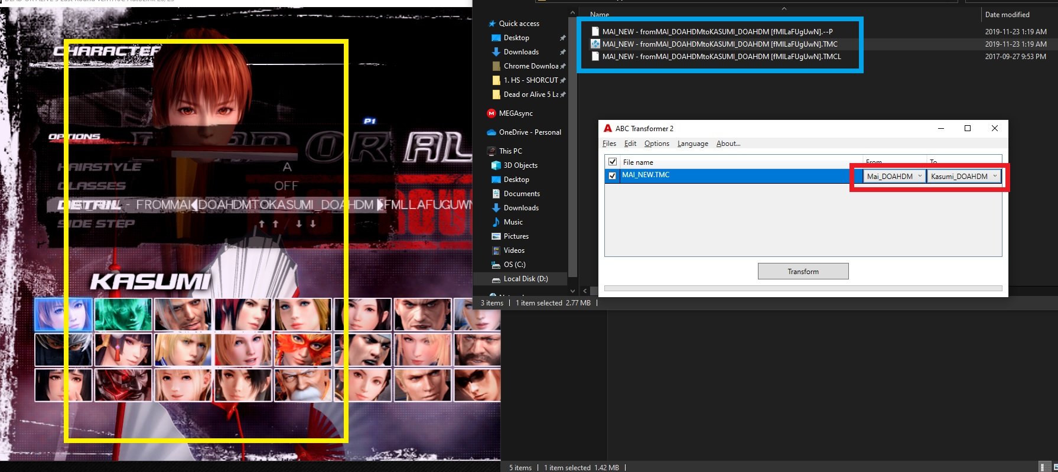Open the Mai_DOAHDM source dropdown
Screen dimensions: 1058x472
pyautogui.click(x=894, y=176)
